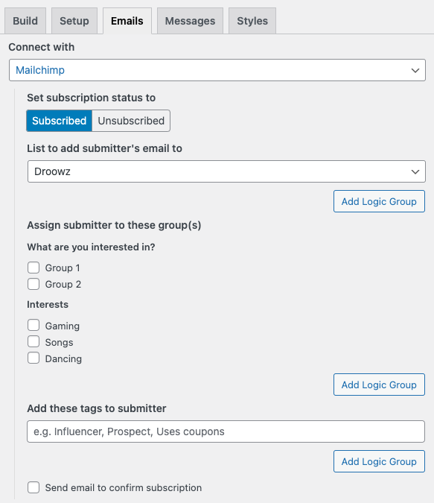434x503 pixels.
Task: Select the Dancing interest checkbox
Action: pos(33,358)
